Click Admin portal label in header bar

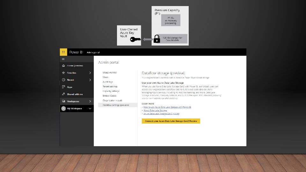point(93,52)
